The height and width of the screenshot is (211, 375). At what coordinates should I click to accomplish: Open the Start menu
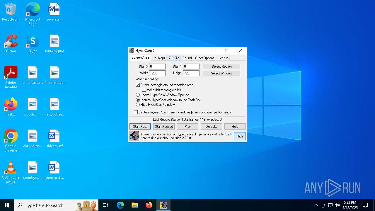7,205
